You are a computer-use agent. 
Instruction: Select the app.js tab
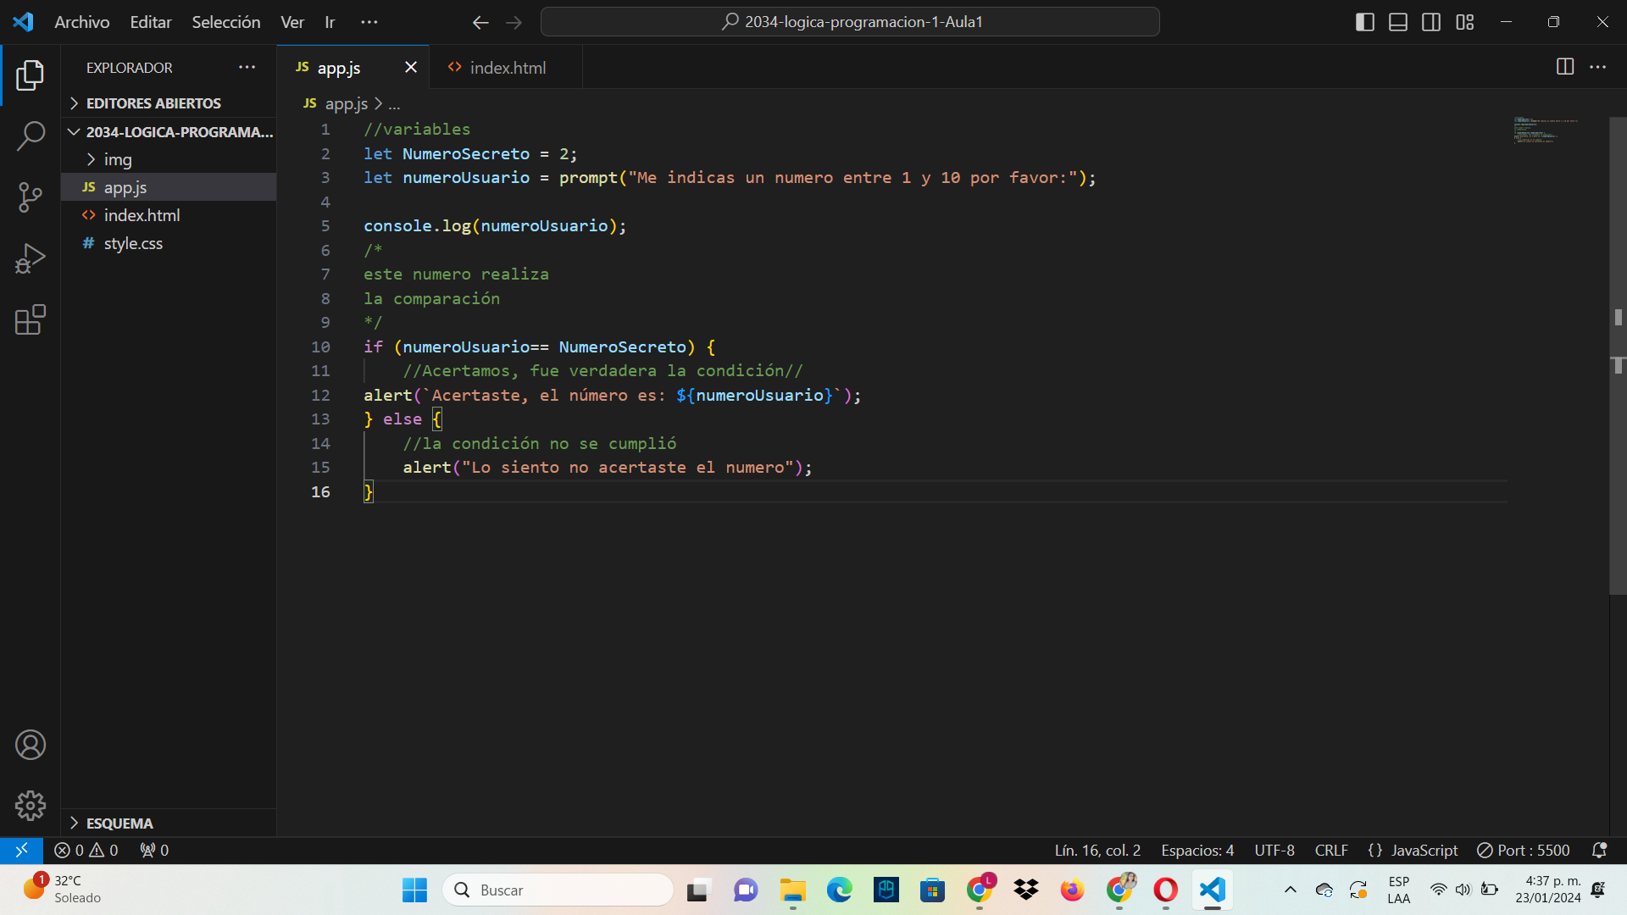pyautogui.click(x=339, y=67)
